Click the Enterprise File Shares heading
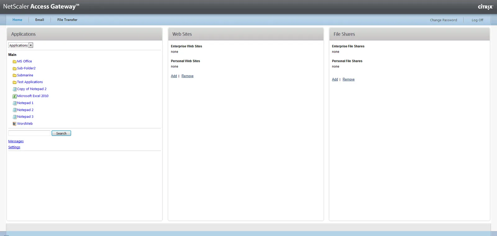 tap(348, 46)
